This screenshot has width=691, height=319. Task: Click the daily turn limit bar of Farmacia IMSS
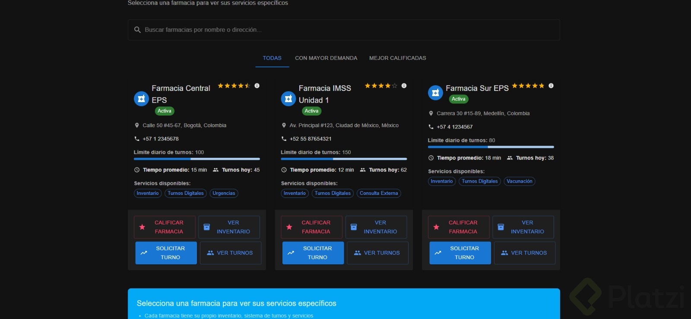pos(344,159)
